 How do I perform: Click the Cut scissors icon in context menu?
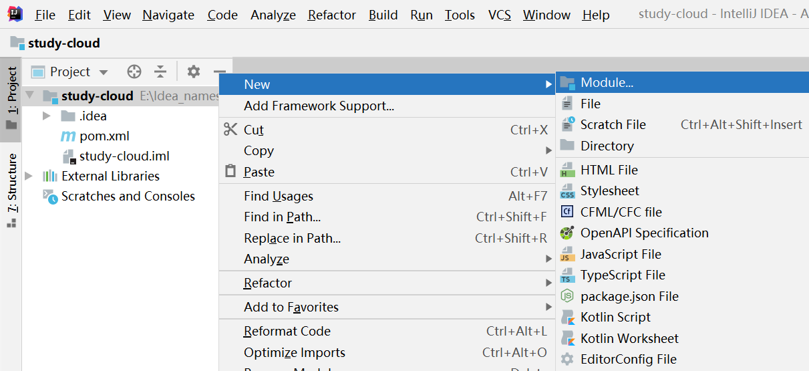coord(230,130)
